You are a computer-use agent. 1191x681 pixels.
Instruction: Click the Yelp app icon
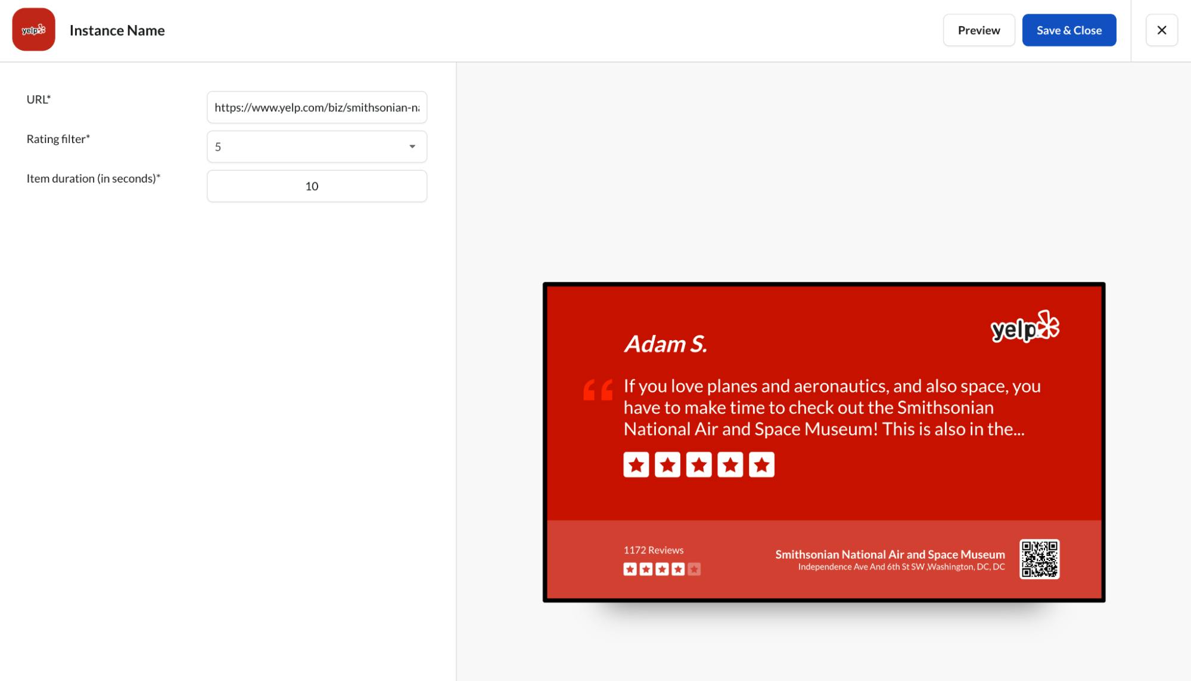tap(33, 30)
